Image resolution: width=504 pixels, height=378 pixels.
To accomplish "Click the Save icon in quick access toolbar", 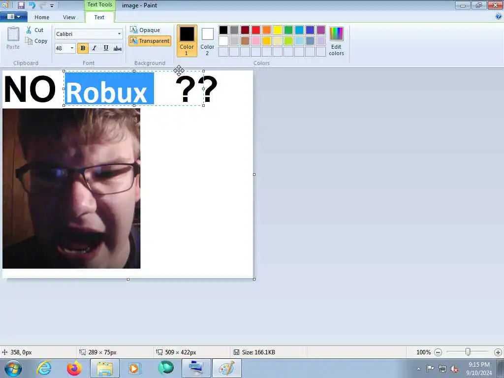I will point(21,5).
